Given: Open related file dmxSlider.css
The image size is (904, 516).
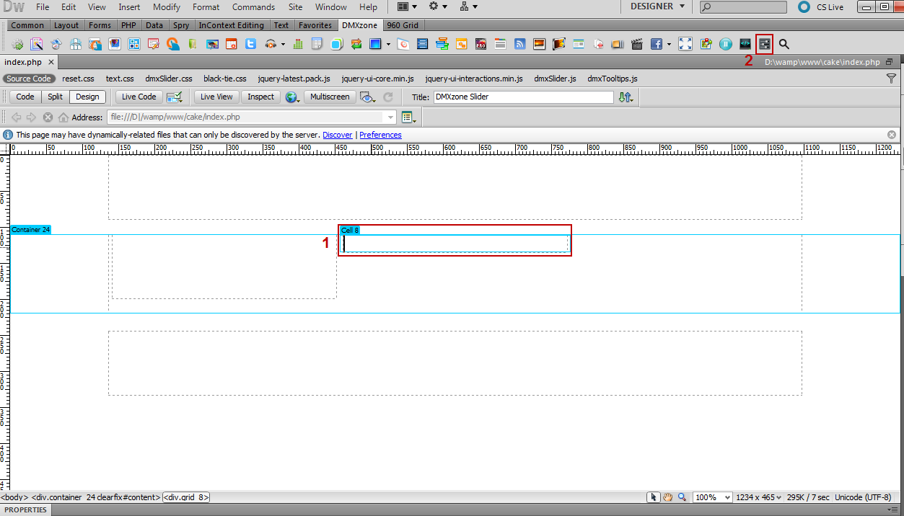Looking at the screenshot, I should pos(169,79).
